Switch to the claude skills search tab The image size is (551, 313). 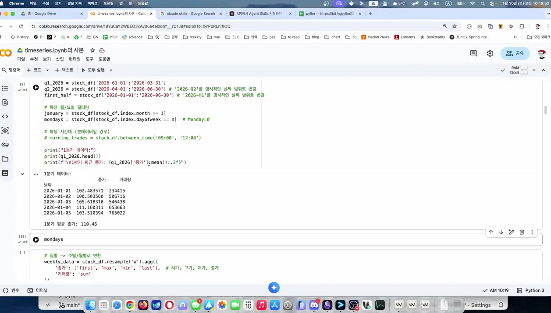pyautogui.click(x=191, y=14)
